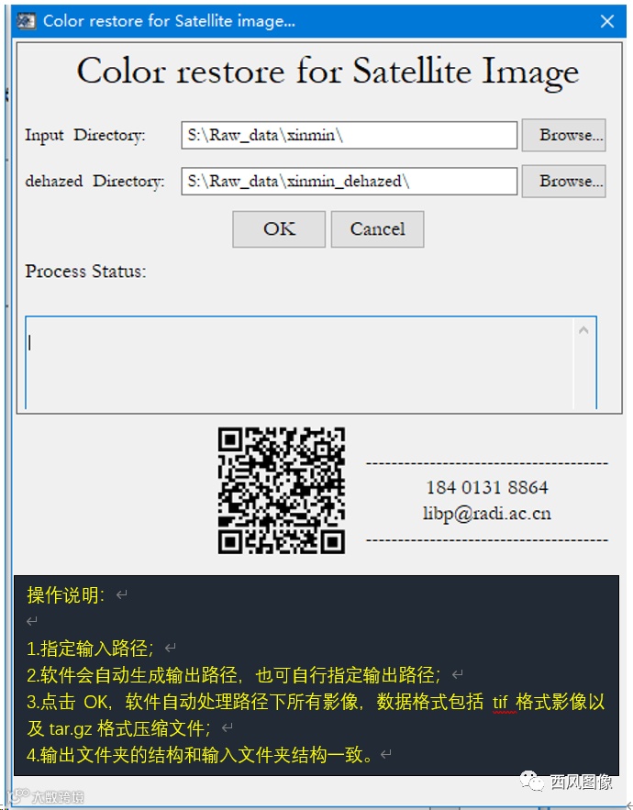Screen dimensions: 633x810
Task: Click the Process Status label
Action: 86,272
